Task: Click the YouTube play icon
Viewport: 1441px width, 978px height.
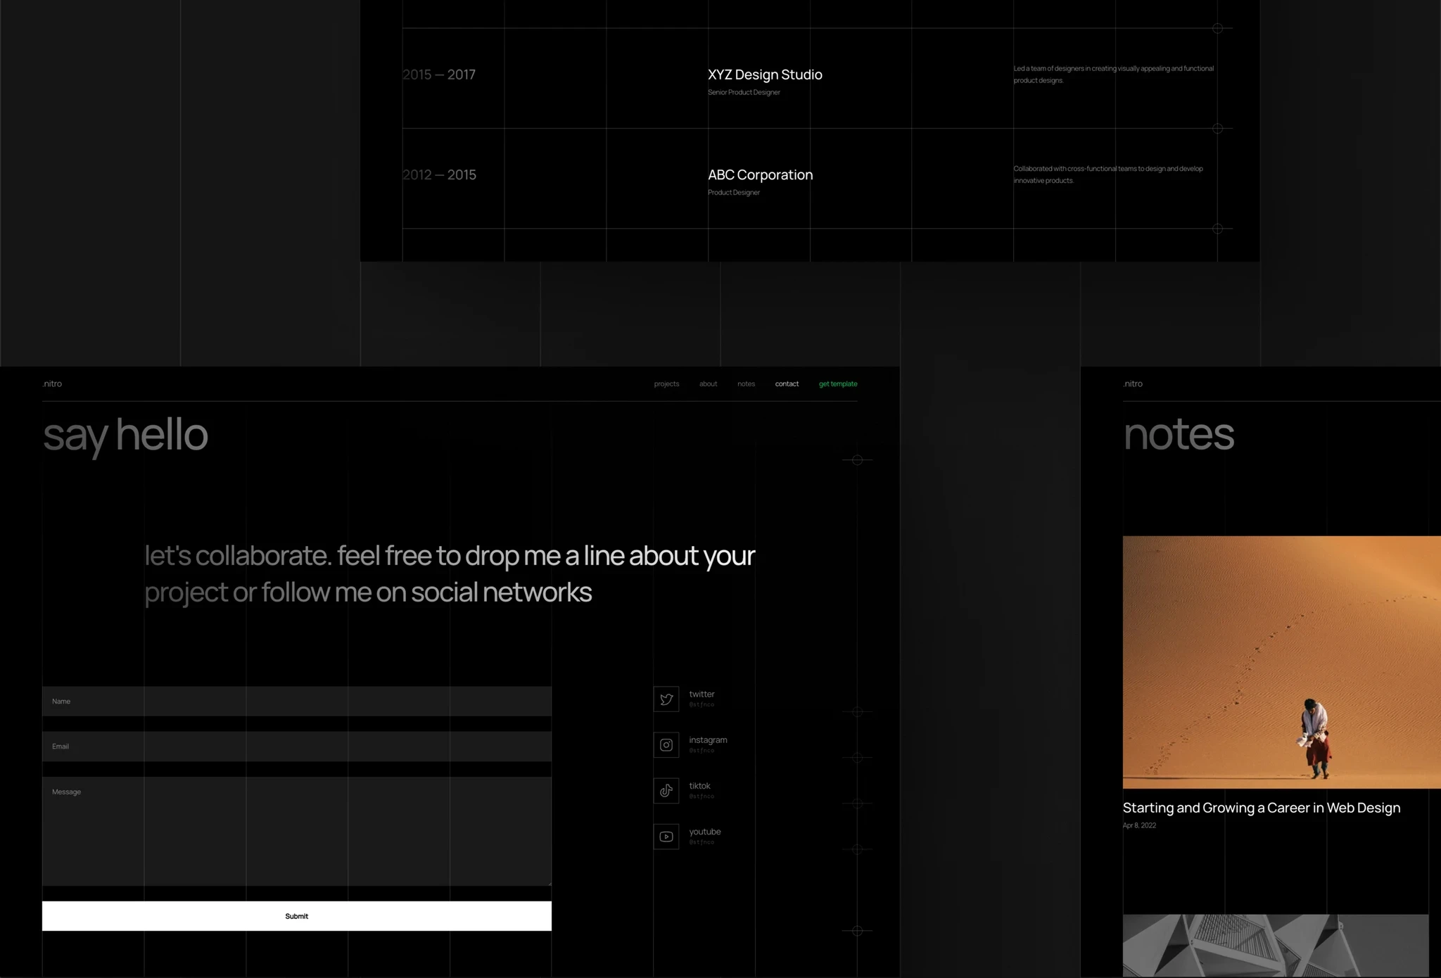Action: (666, 837)
